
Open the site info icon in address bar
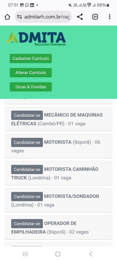tap(20, 17)
